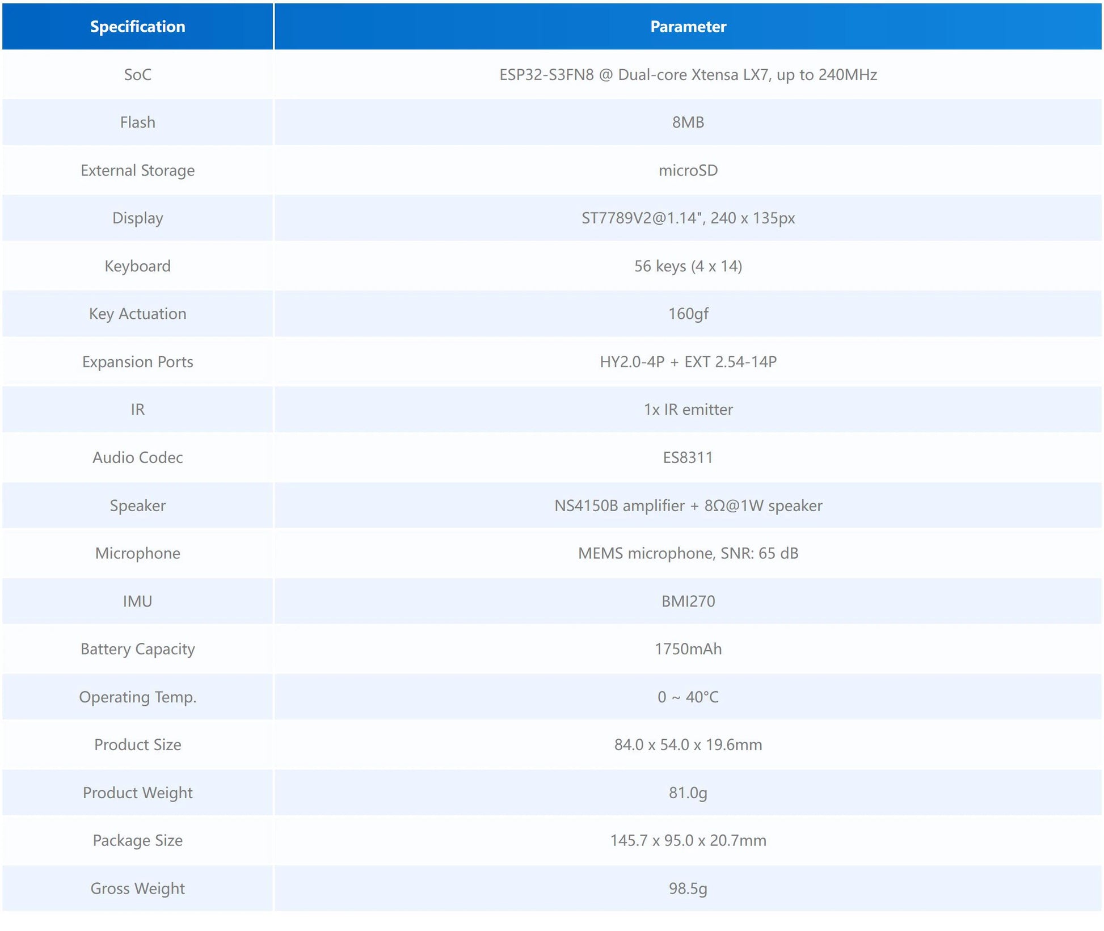Click the microSD parameter value
Screen dimensions: 1104x931
click(688, 170)
